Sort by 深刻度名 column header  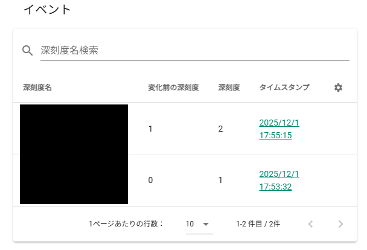[x=37, y=88]
